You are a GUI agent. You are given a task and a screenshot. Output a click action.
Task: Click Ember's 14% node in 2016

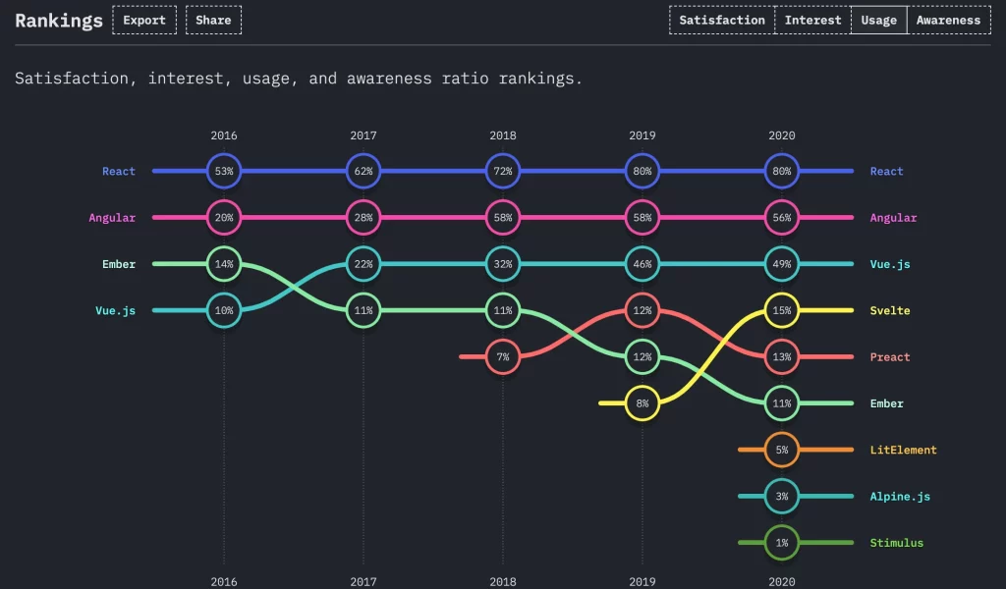coord(224,264)
